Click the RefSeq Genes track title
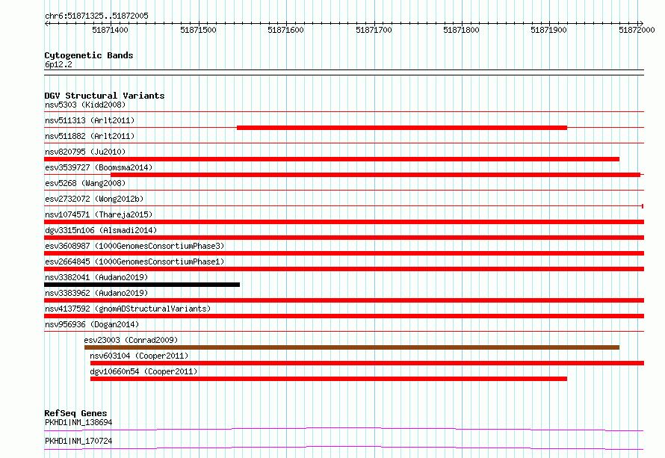The width and height of the screenshot is (665, 458). [75, 413]
